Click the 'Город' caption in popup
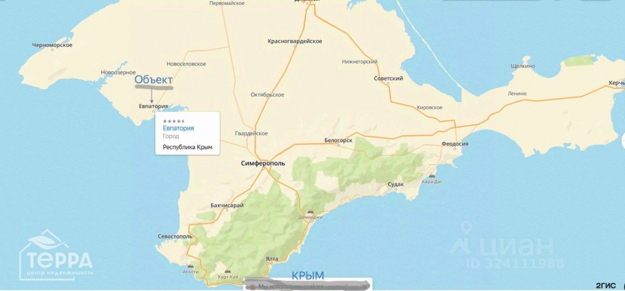The height and width of the screenshot is (291, 625). pos(171,136)
